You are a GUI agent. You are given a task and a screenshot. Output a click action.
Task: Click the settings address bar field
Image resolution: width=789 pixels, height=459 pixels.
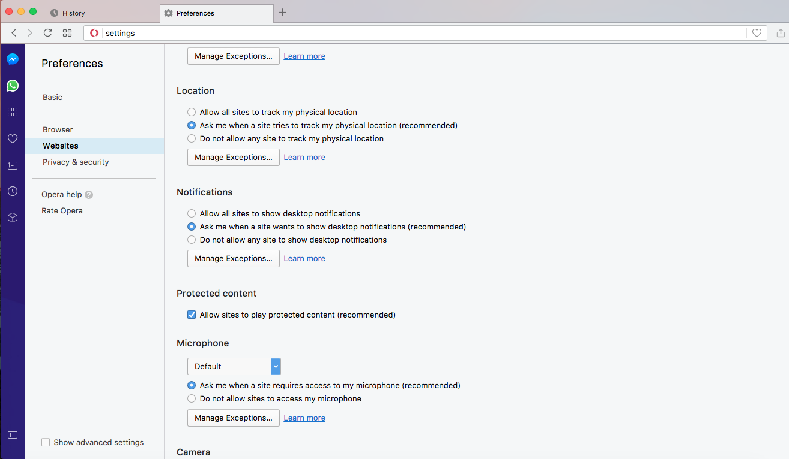point(420,33)
